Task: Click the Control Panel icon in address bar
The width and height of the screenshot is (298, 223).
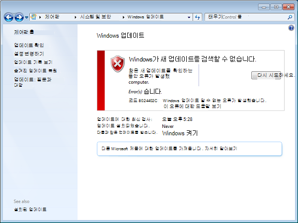Action: (34, 17)
